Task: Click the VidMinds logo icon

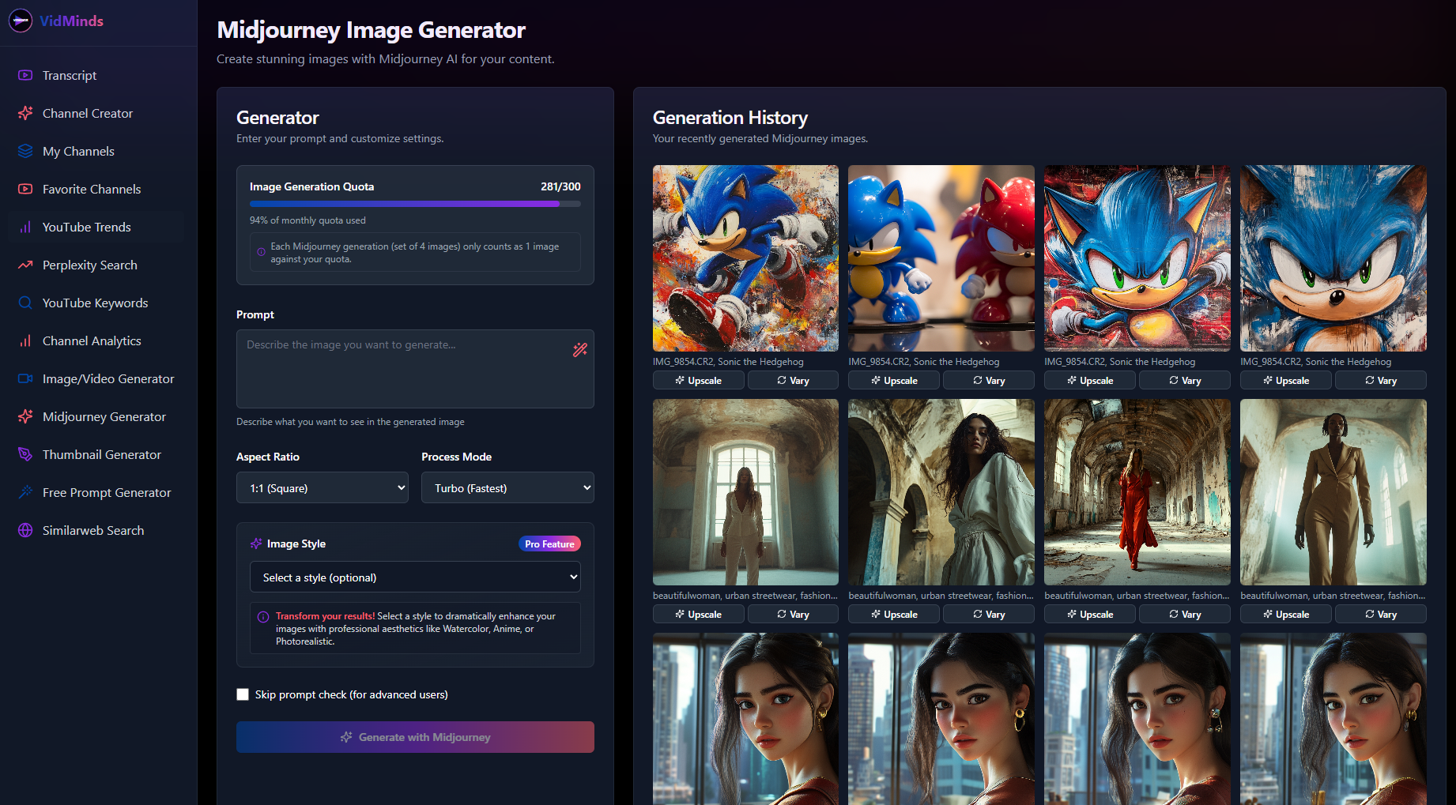Action: point(21,21)
